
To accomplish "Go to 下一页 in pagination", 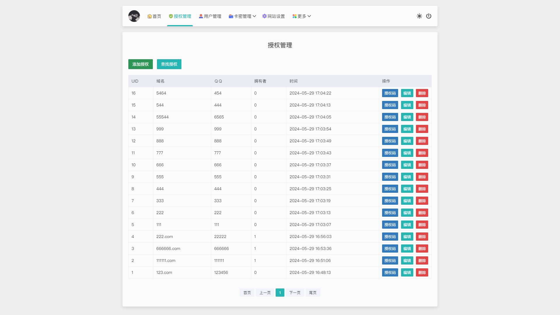I will point(295,293).
